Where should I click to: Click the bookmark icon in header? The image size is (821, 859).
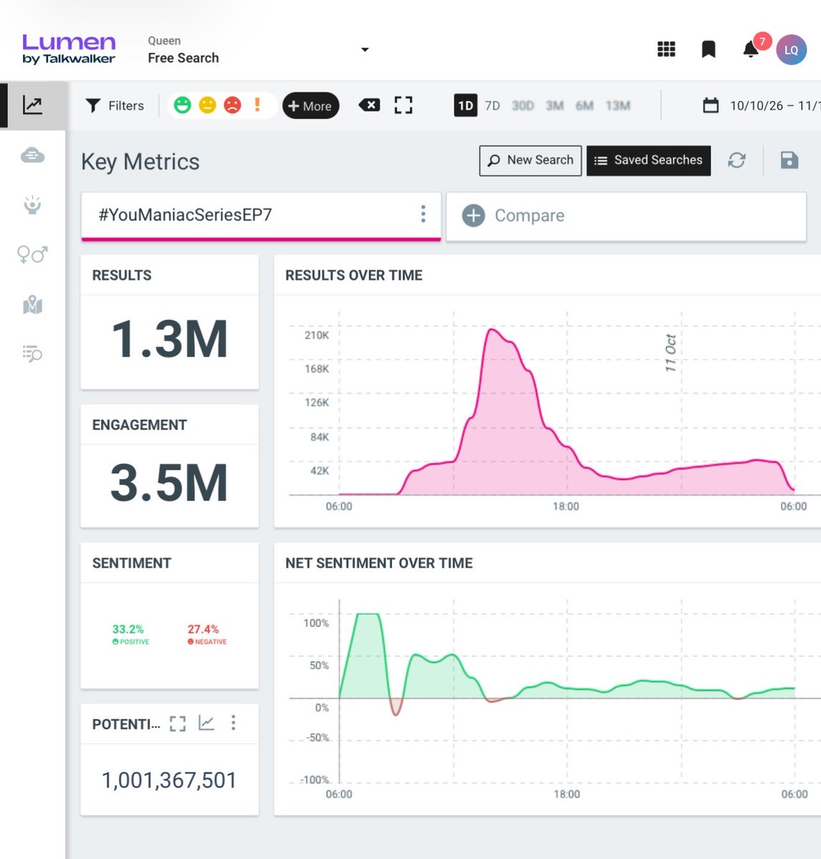709,49
